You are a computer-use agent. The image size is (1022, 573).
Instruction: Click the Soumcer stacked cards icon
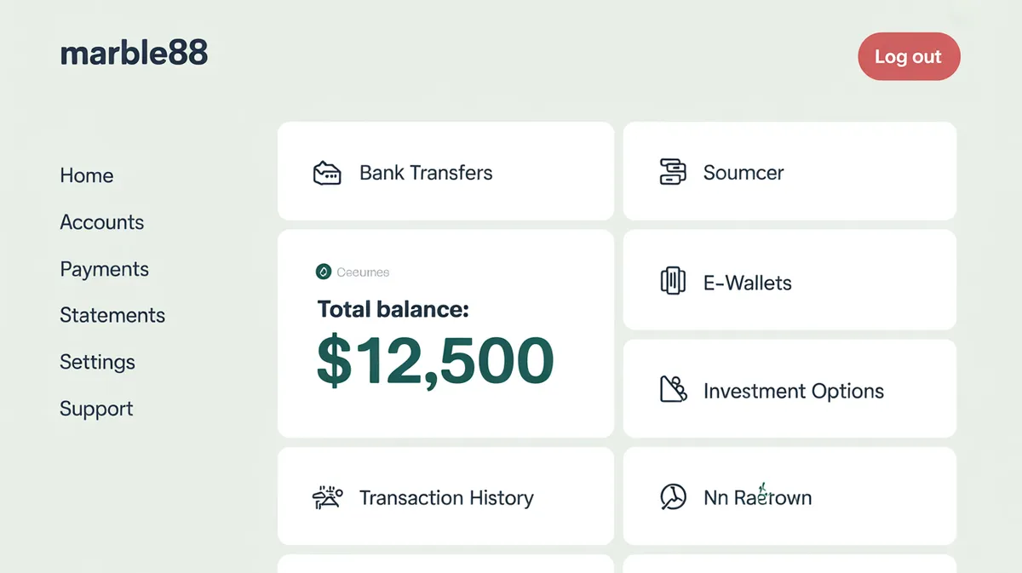click(x=673, y=172)
